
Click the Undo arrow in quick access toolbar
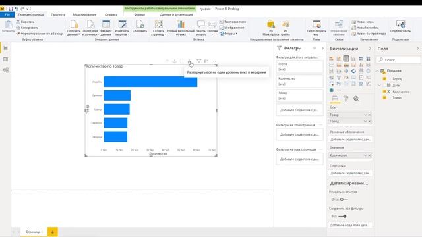(16, 9)
